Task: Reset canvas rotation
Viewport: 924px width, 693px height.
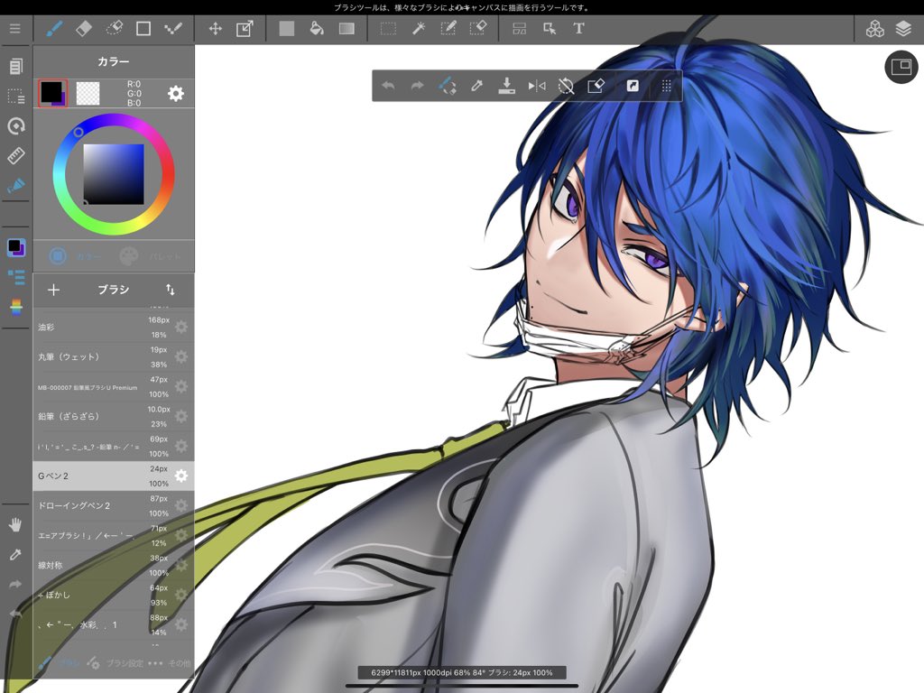Action: pyautogui.click(x=566, y=86)
